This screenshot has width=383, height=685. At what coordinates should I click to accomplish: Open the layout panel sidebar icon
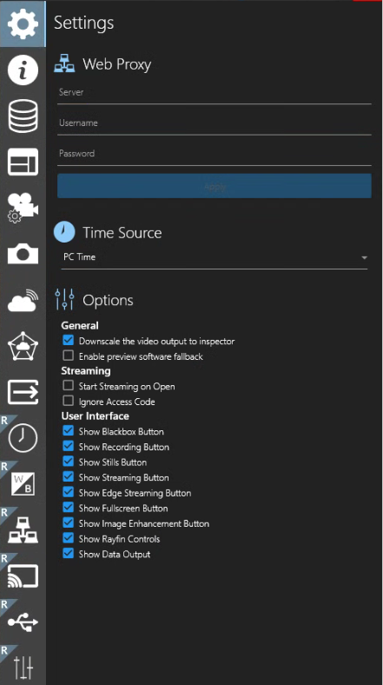point(23,162)
